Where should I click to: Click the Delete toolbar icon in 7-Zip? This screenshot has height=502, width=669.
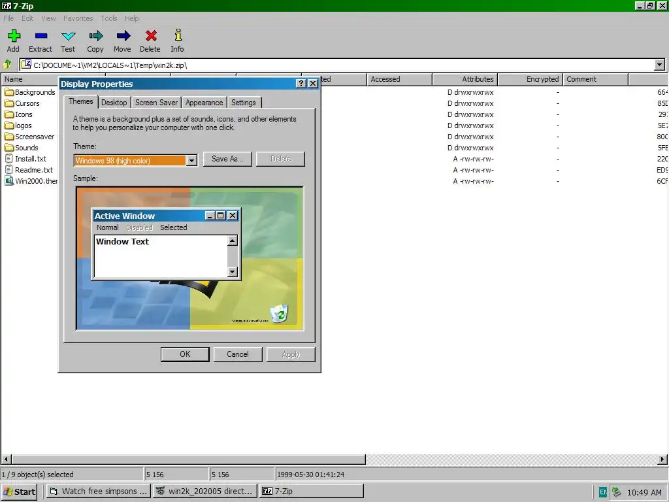151,36
